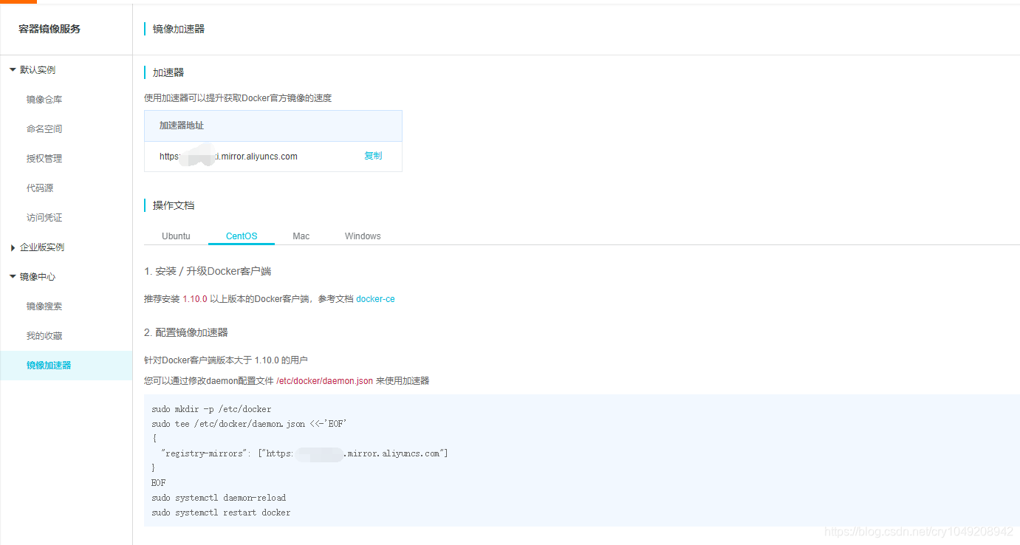Image resolution: width=1020 pixels, height=545 pixels.
Task: Open 我的收藏 in the sidebar
Action: click(46, 335)
